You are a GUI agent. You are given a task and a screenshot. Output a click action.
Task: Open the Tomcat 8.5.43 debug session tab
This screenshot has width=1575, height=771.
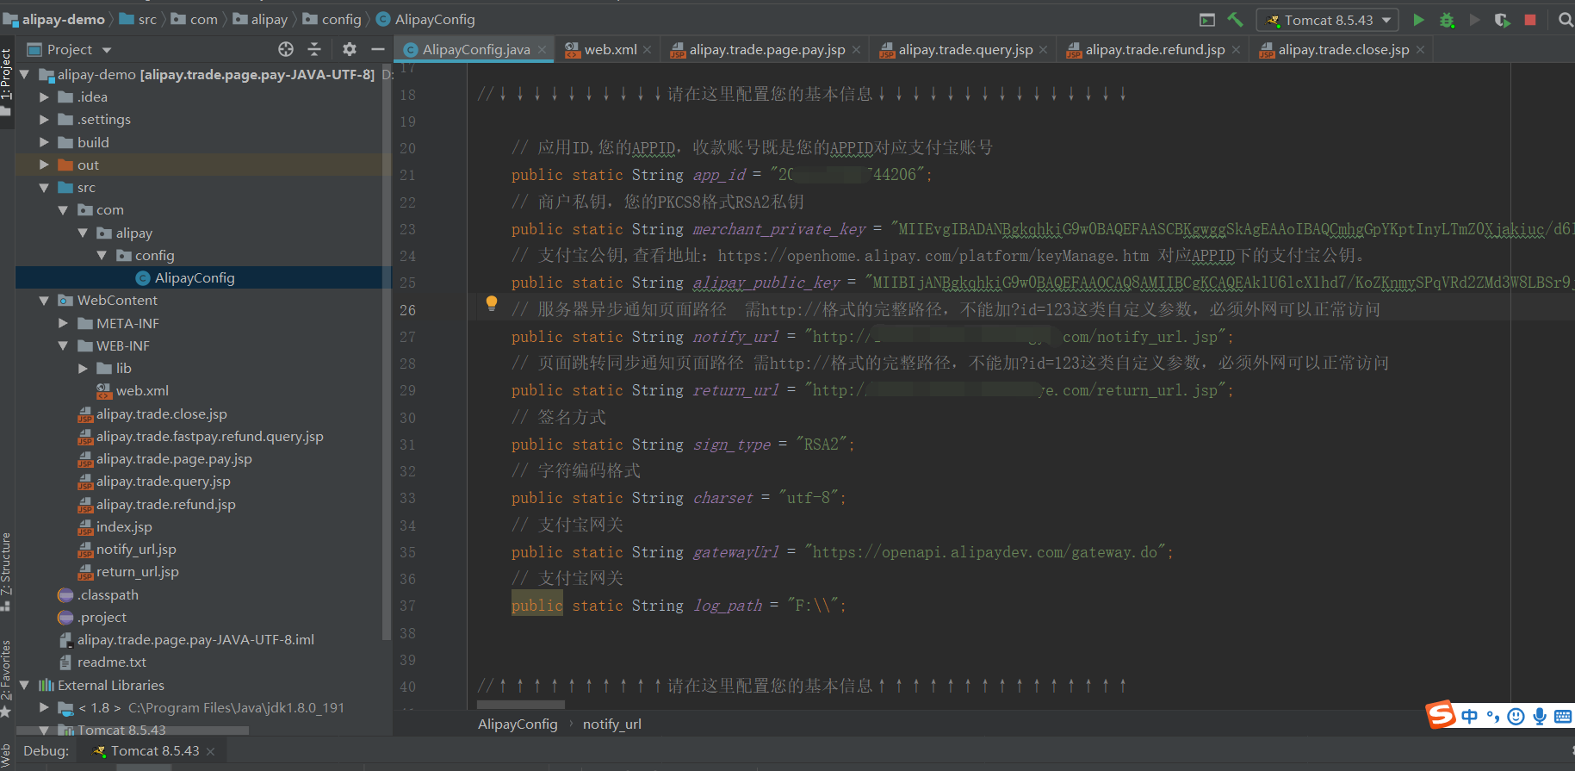point(155,751)
